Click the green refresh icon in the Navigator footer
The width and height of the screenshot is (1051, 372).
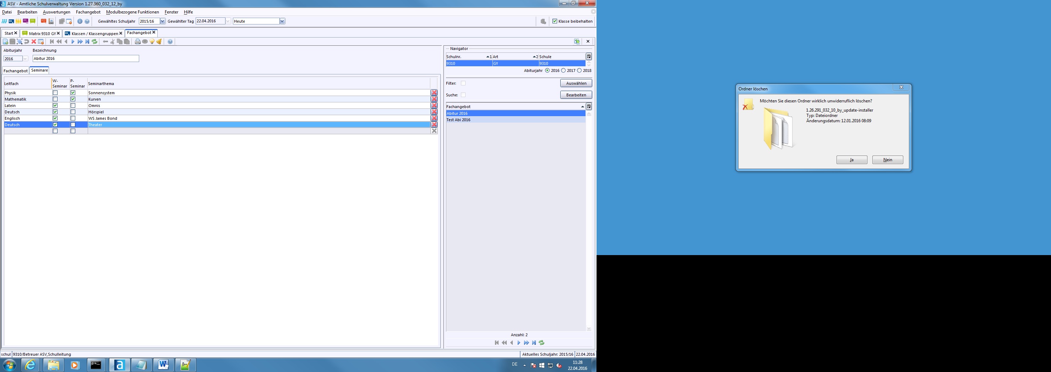(x=541, y=343)
